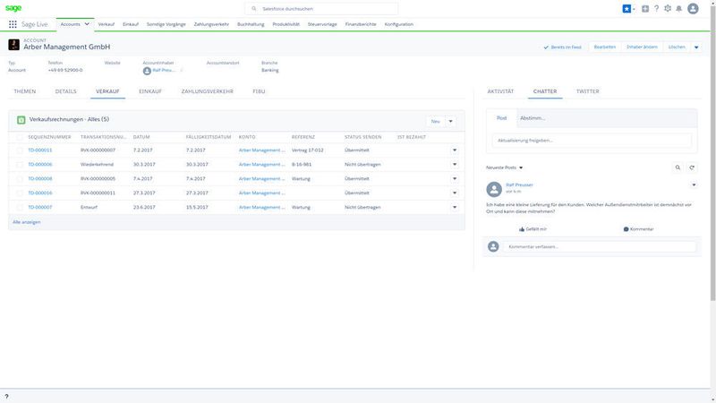Open global actions plus icon

645,9
